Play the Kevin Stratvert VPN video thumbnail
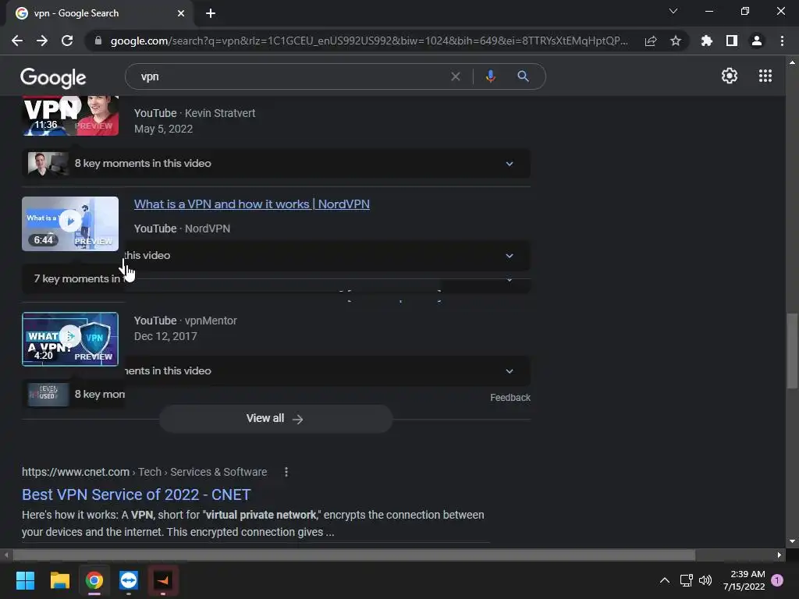Image resolution: width=799 pixels, height=599 pixels. click(x=70, y=115)
